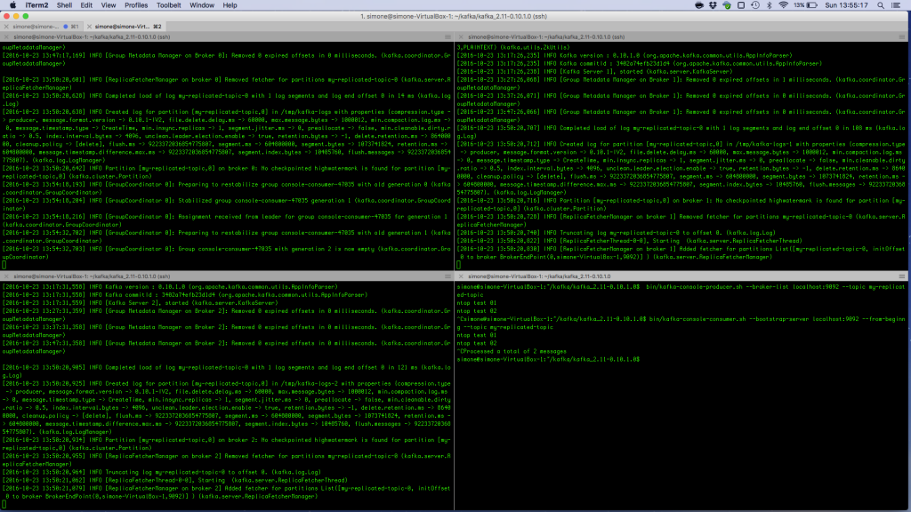
Task: Click the kafka-console-consumer.sh command line
Action: (681, 324)
